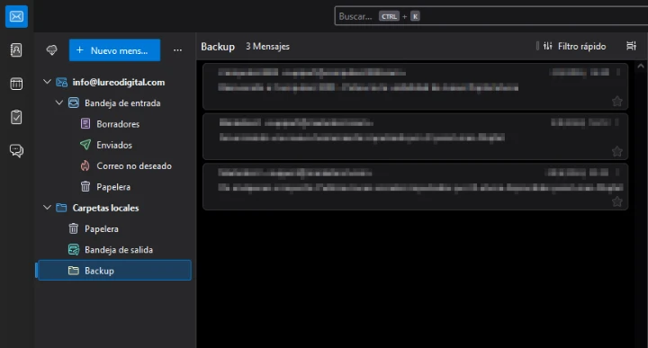Click the Backup header title
This screenshot has height=348, width=648.
(x=218, y=47)
